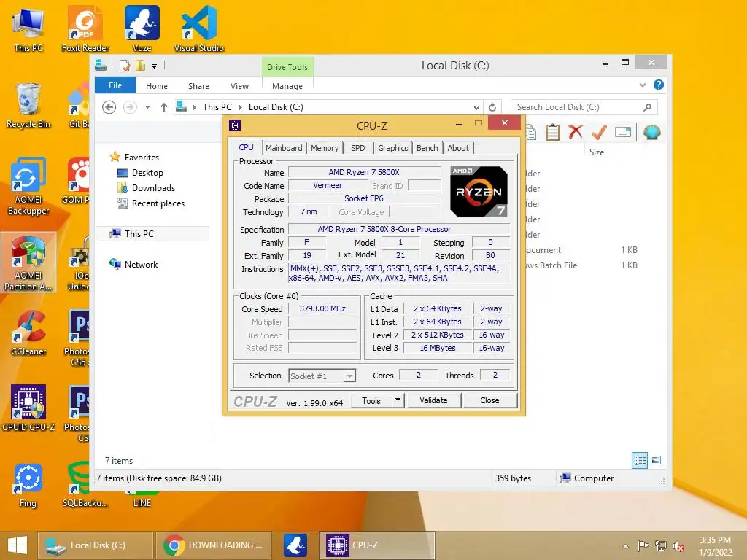The image size is (747, 560).
Task: Click the muted volume tray icon
Action: click(x=678, y=545)
